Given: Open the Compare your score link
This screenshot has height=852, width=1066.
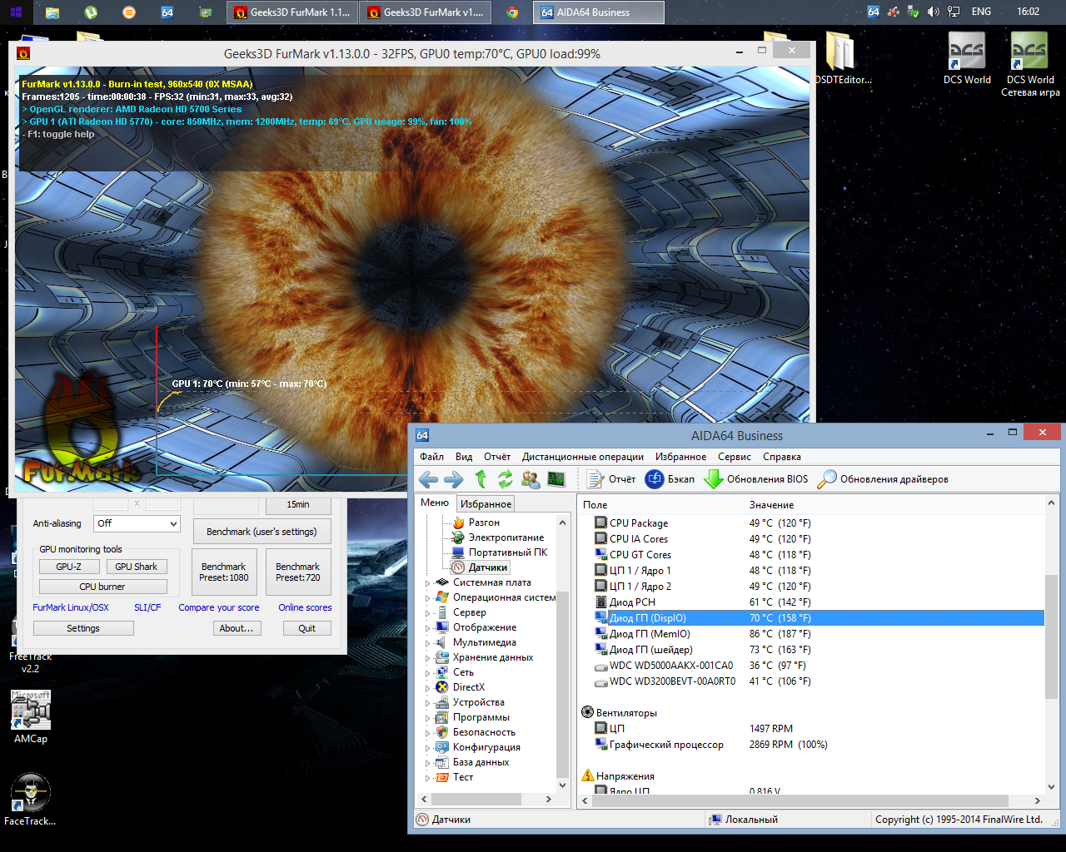Looking at the screenshot, I should click(218, 607).
